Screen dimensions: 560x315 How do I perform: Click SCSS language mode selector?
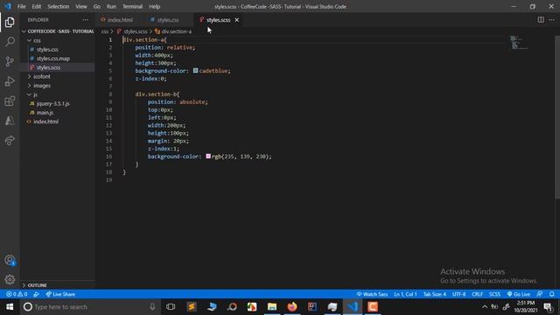pyautogui.click(x=494, y=294)
